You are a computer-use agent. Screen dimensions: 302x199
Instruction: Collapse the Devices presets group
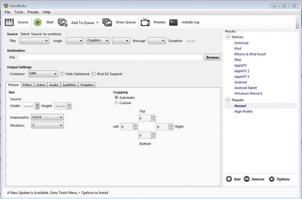[228, 37]
